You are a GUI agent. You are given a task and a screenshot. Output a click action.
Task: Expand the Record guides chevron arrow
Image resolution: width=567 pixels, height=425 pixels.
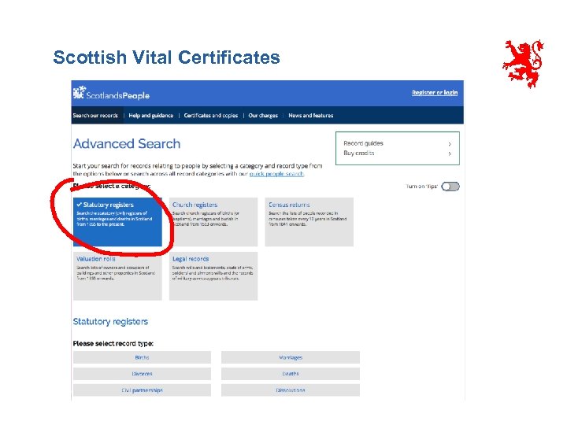click(x=450, y=144)
